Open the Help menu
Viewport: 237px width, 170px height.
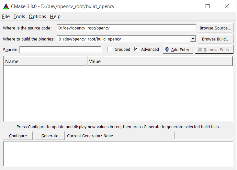(55, 16)
